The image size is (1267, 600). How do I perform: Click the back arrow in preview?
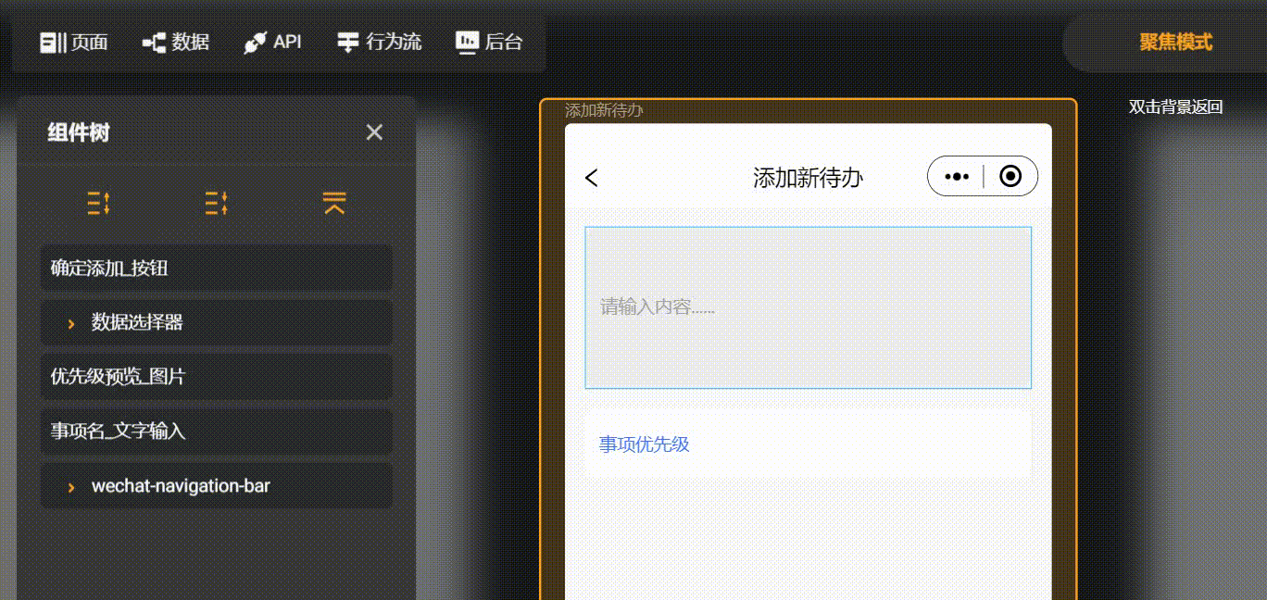pos(592,178)
